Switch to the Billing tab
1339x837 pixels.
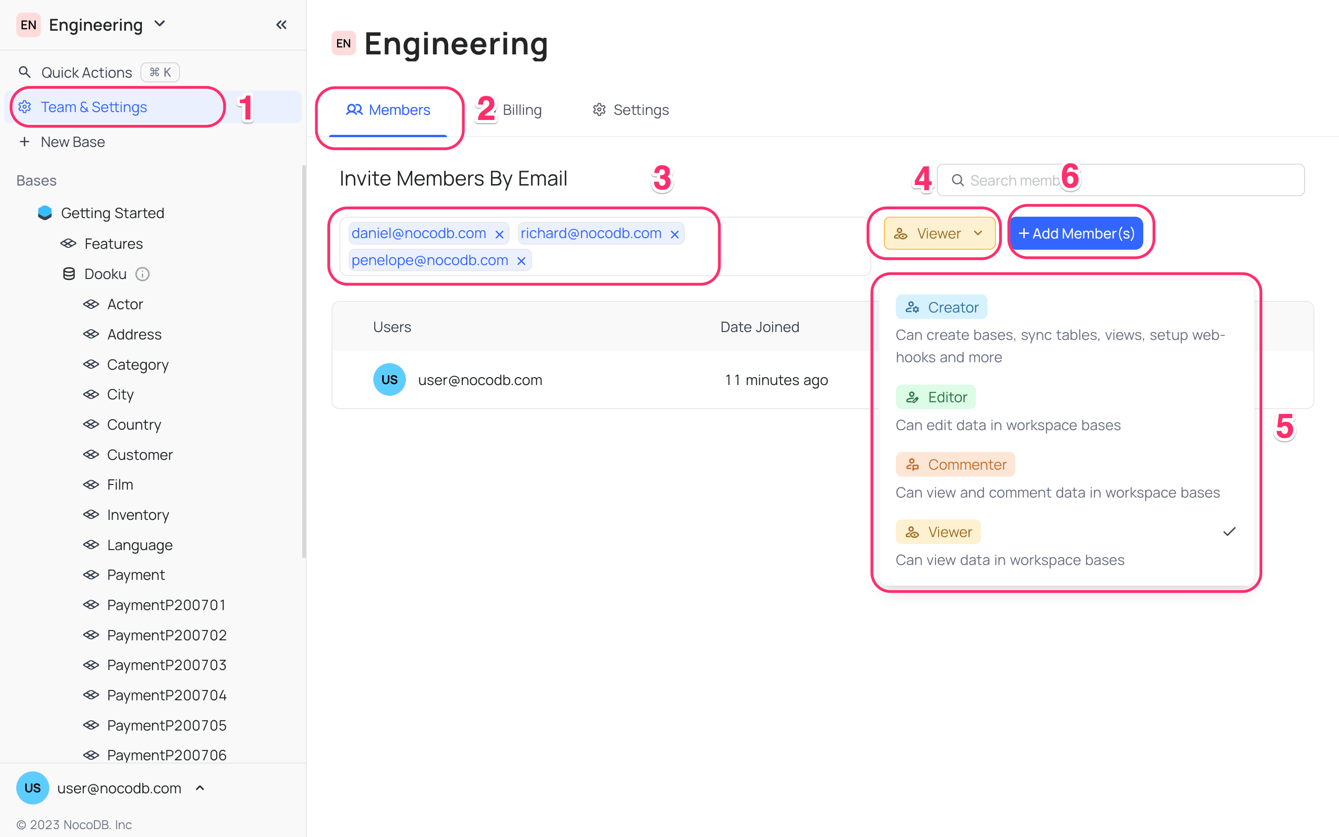point(521,110)
